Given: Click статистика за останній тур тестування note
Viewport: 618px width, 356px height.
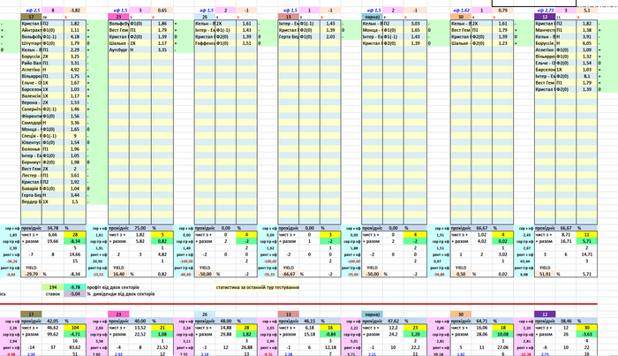Looking at the screenshot, I should point(258,287).
